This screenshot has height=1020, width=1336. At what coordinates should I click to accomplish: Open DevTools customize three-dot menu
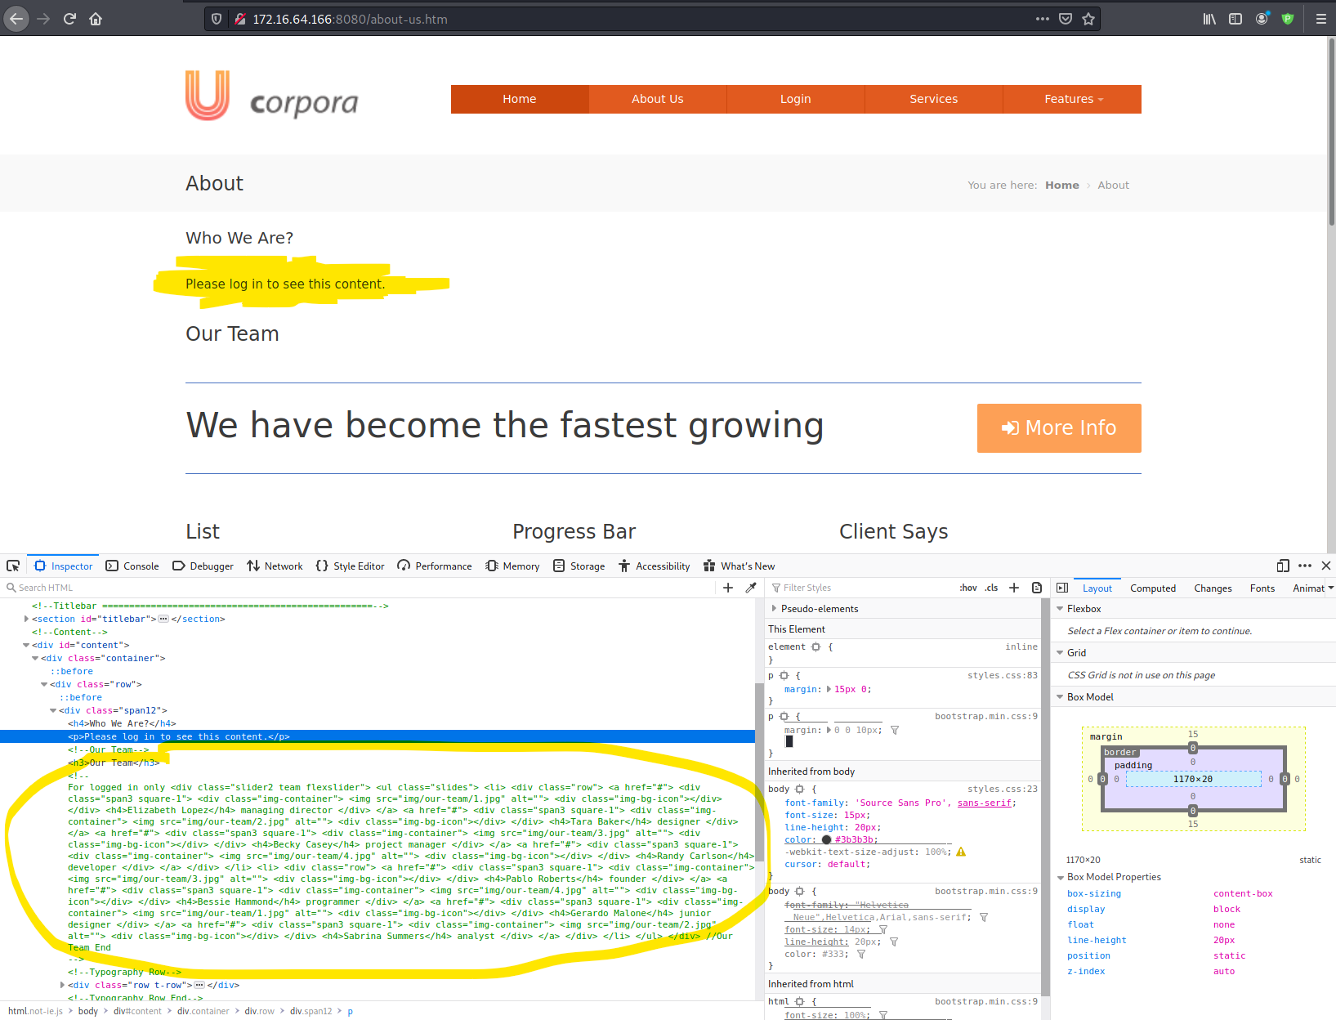click(1305, 566)
